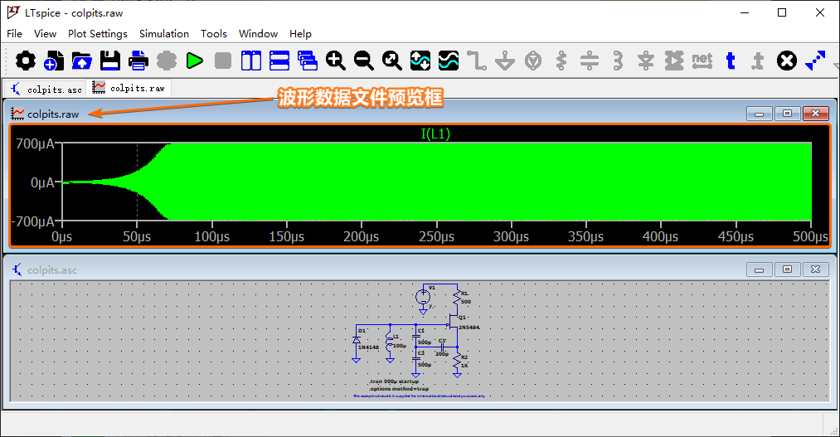Screen dimensions: 840x437
Task: Tile windows vertically using the toolbar icon
Action: click(250, 61)
